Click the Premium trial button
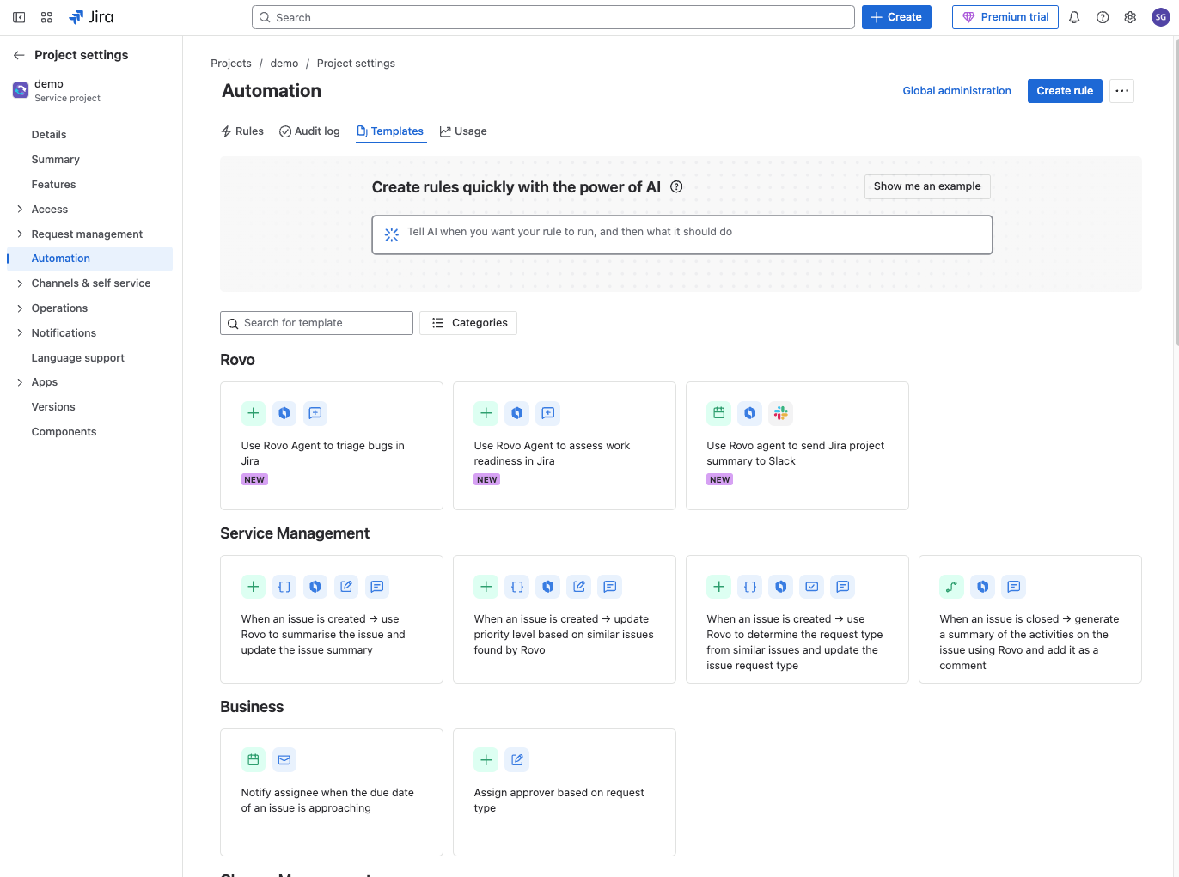Image resolution: width=1179 pixels, height=877 pixels. point(1005,17)
